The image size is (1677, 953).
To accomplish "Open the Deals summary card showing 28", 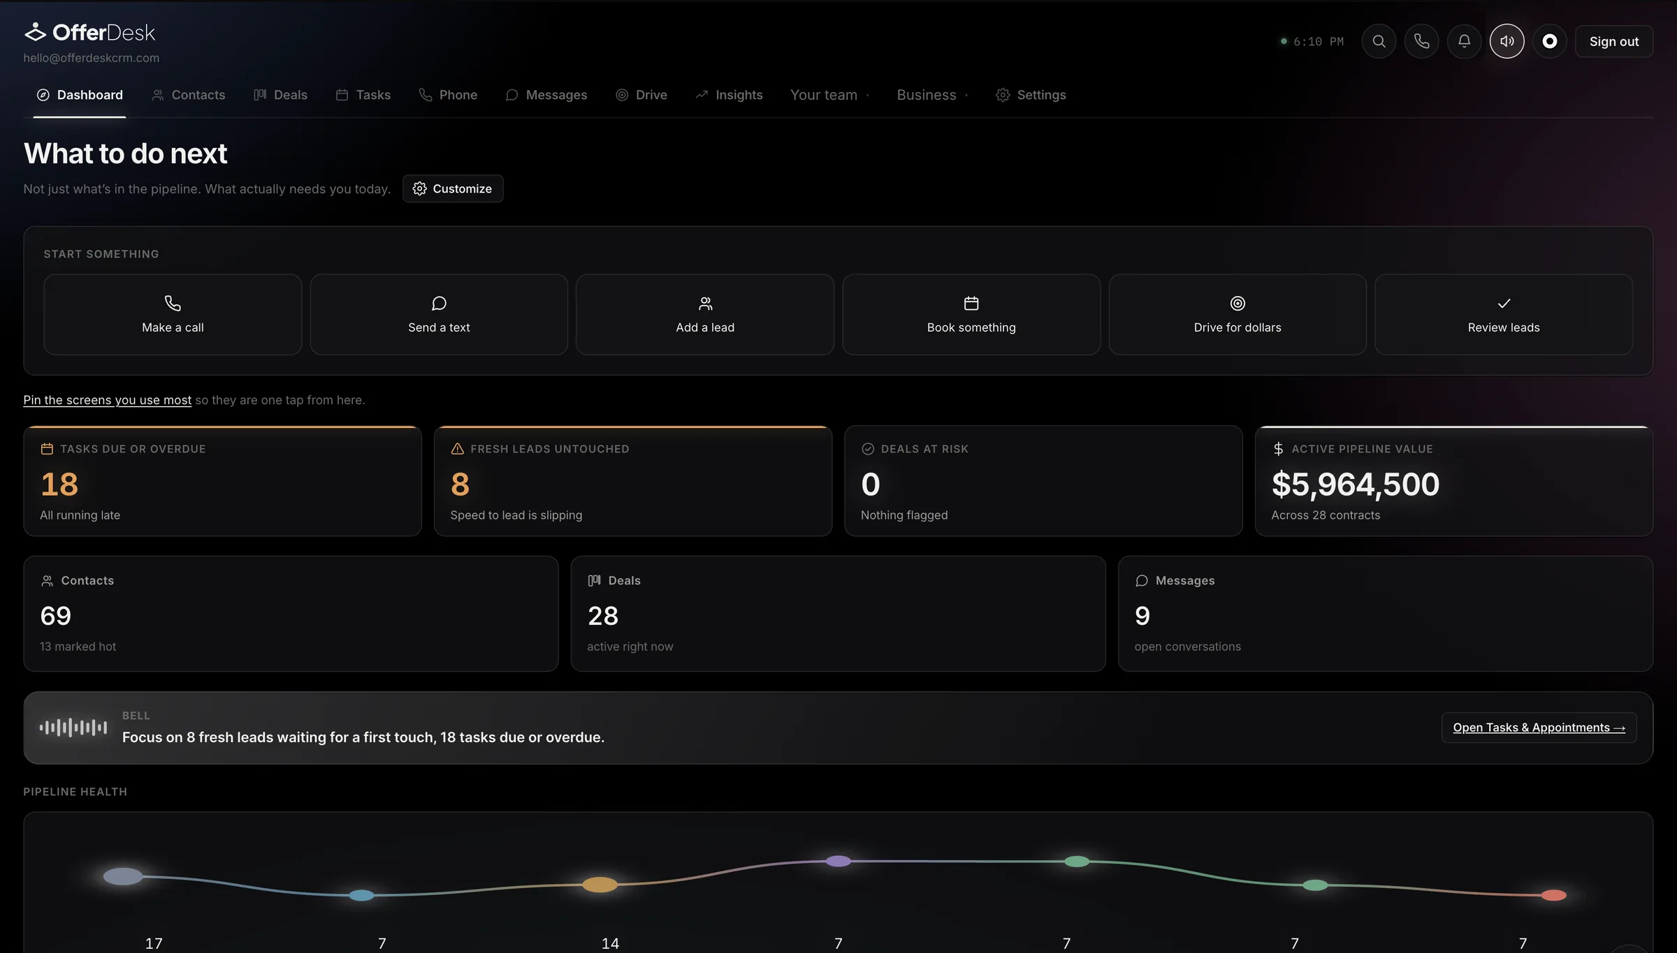I will 838,614.
